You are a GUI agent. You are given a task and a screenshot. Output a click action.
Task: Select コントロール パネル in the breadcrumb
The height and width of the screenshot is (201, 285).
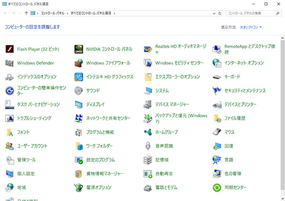[52, 13]
